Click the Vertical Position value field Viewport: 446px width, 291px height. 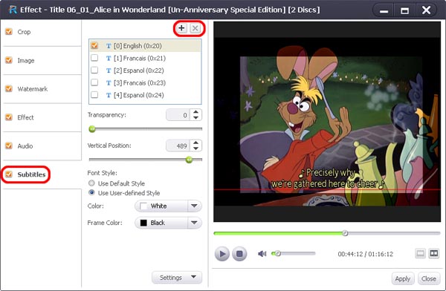coord(179,145)
